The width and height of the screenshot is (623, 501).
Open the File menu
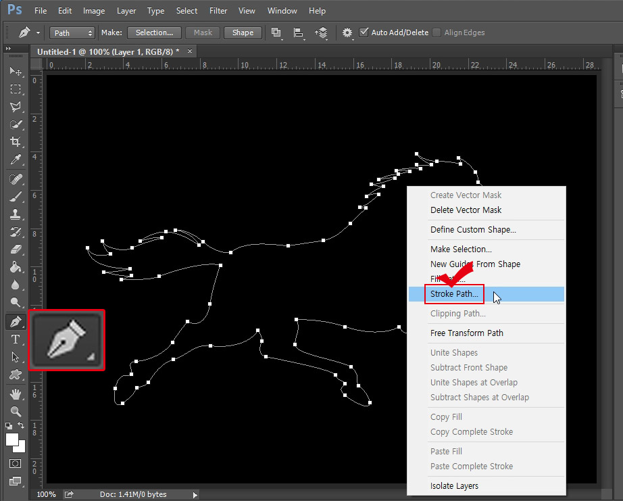[x=41, y=11]
